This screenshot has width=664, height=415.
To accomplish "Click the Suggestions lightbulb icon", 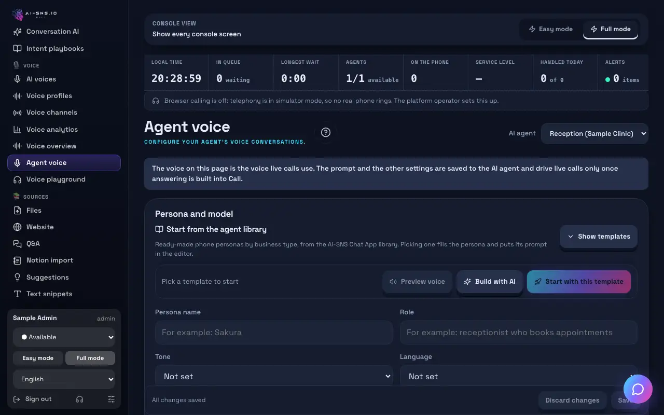I will (x=17, y=278).
